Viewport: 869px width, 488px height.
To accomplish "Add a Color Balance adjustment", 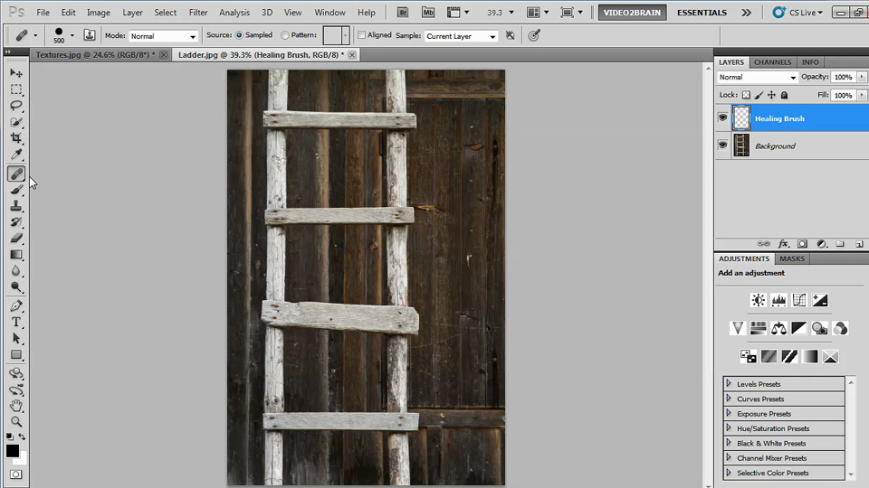I will click(778, 328).
